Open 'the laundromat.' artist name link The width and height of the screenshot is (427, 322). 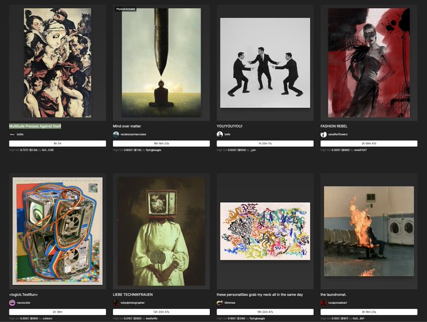coord(338,303)
